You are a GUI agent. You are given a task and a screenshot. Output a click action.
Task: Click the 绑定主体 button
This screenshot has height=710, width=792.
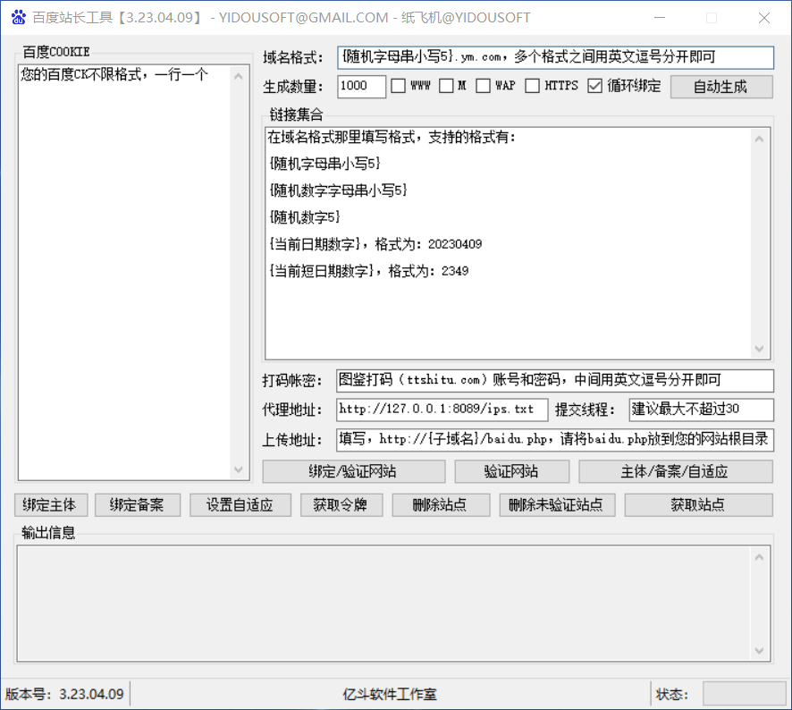tap(51, 505)
